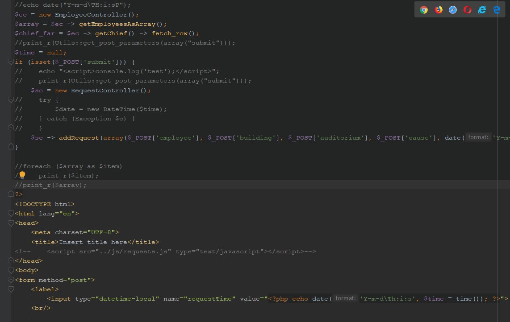
Task: Collapse the label element
Action: (x=11, y=289)
